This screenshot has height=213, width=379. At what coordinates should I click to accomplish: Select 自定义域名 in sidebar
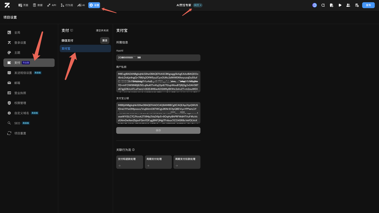click(x=29, y=113)
